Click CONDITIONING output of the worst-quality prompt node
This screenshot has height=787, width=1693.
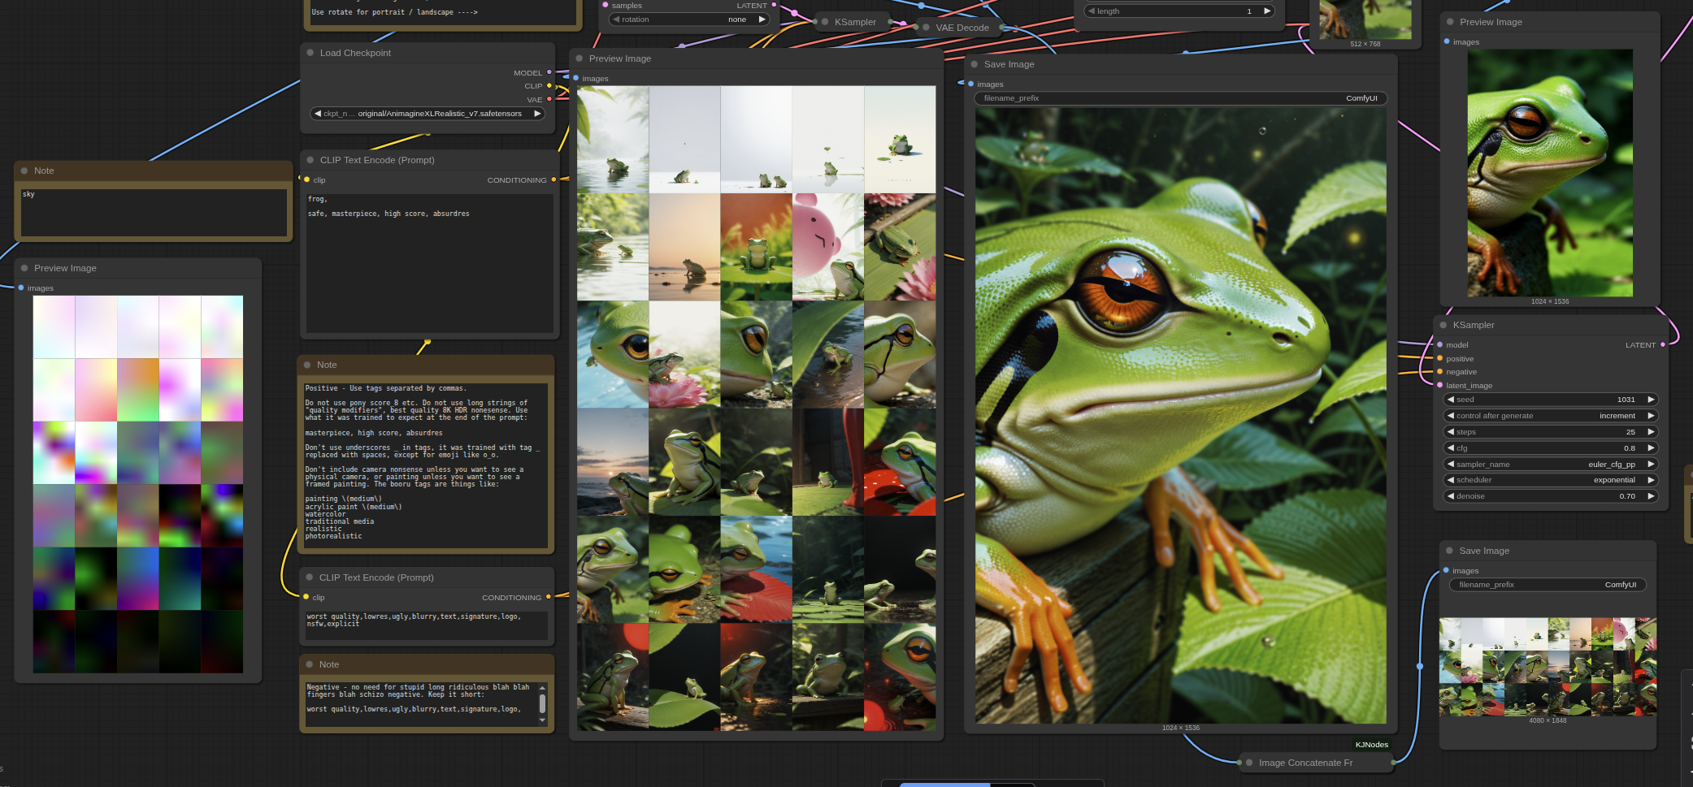(549, 597)
